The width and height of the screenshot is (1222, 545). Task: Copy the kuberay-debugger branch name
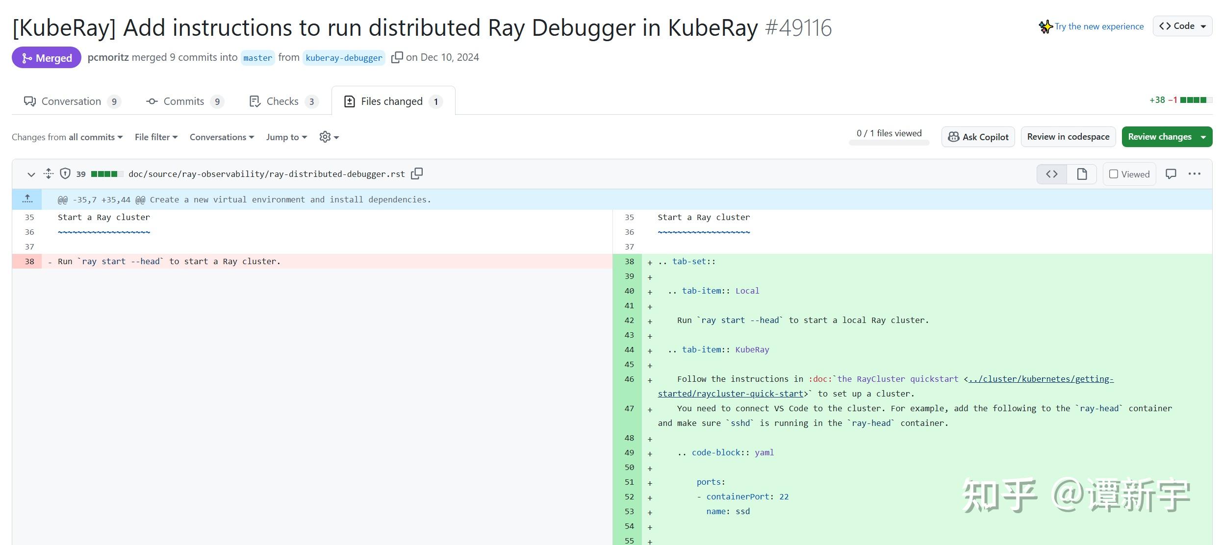396,57
